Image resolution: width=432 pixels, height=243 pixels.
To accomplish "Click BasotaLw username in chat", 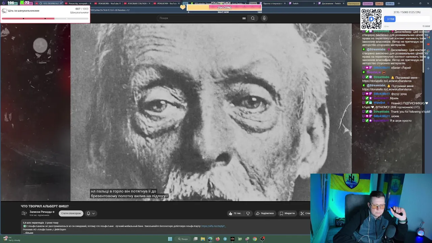I will point(374,72).
